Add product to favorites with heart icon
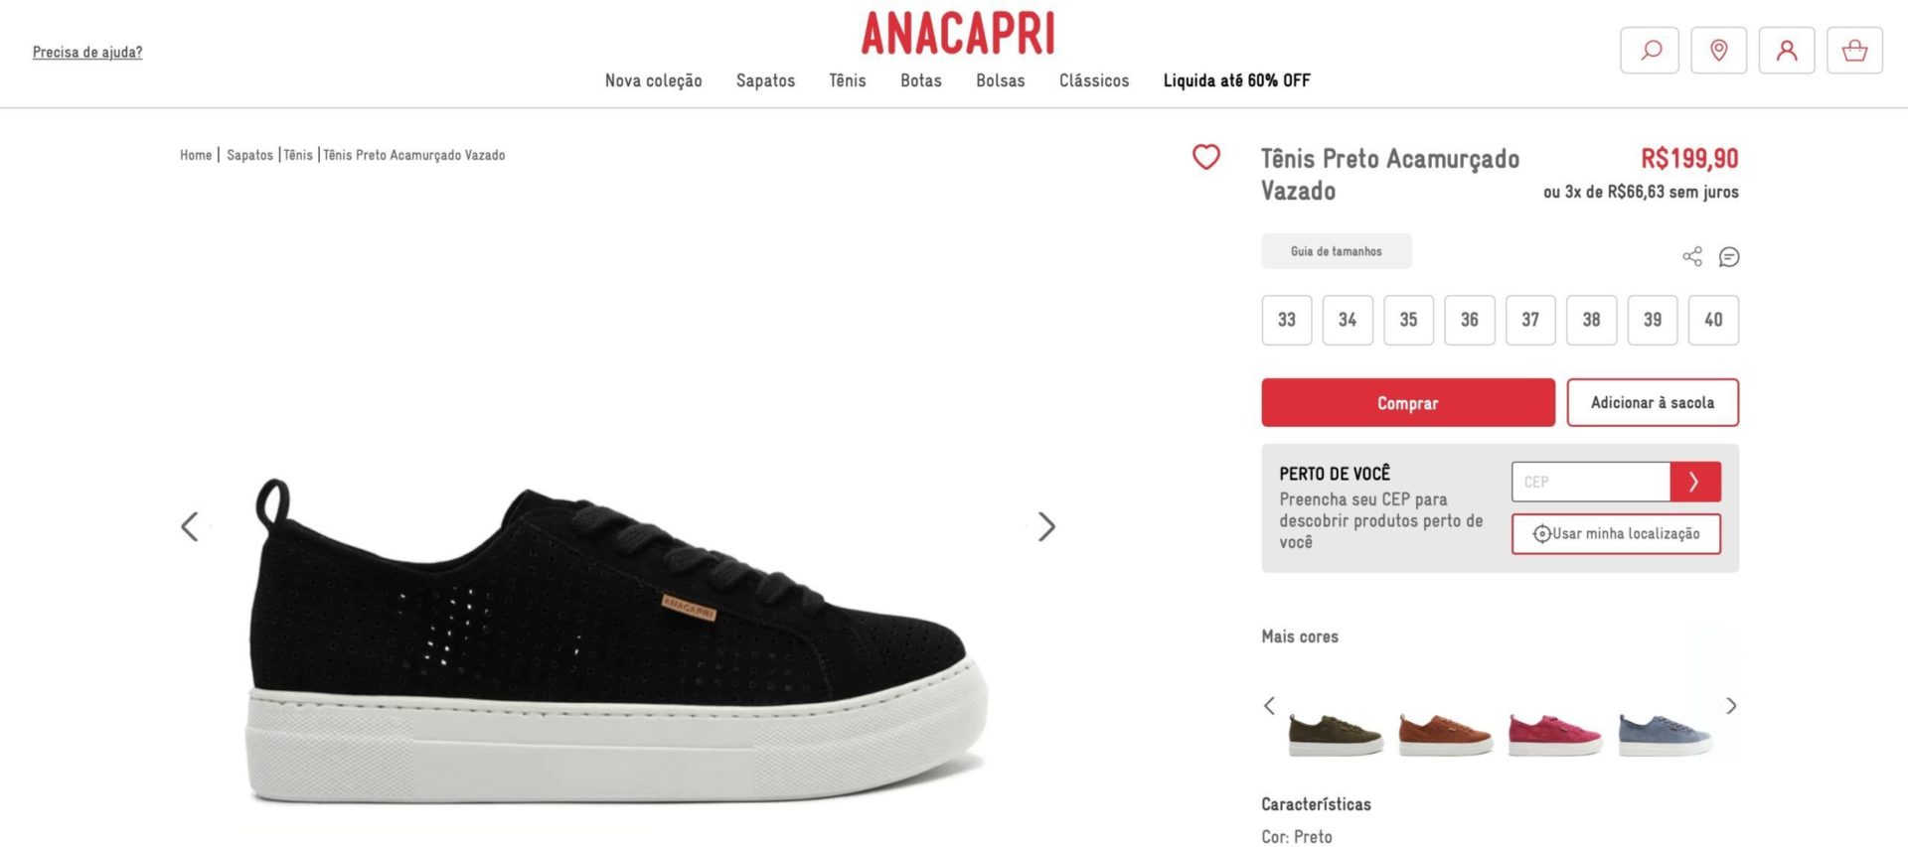 (1206, 157)
